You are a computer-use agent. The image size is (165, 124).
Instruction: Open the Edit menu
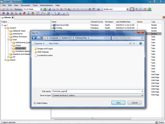pyautogui.click(x=10, y=5)
